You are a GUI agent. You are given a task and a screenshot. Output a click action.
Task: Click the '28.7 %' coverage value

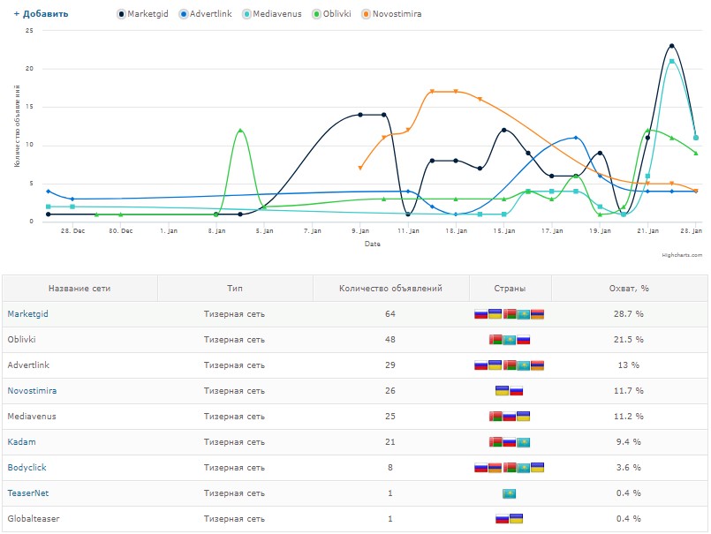coord(629,313)
